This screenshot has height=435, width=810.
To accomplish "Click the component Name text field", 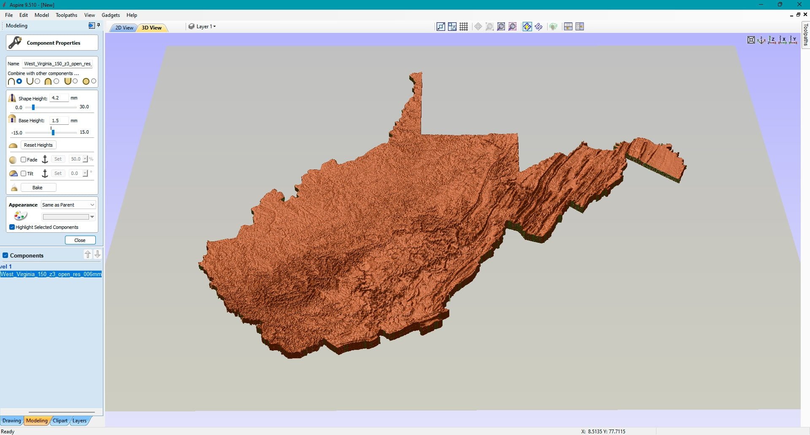I will click(58, 64).
